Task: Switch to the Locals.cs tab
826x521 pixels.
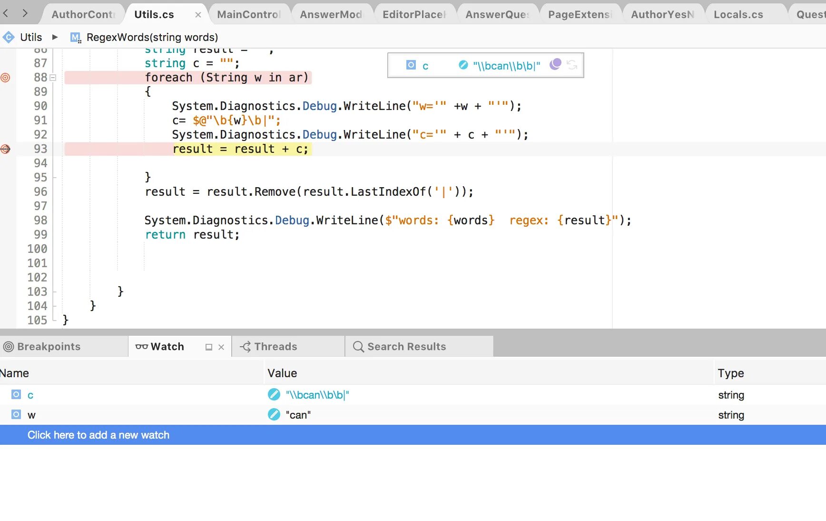Action: [x=738, y=14]
